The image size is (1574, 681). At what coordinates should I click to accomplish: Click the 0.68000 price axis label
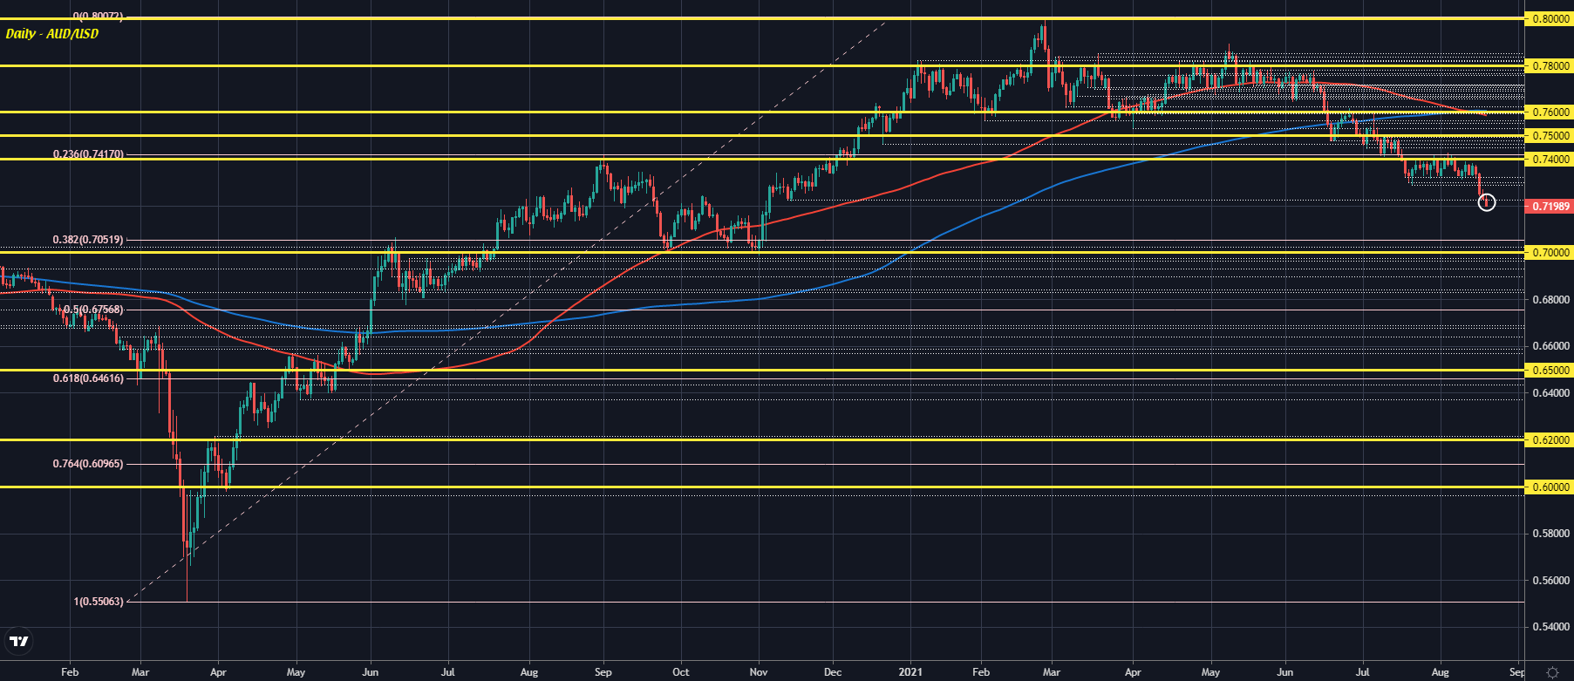coord(1551,300)
